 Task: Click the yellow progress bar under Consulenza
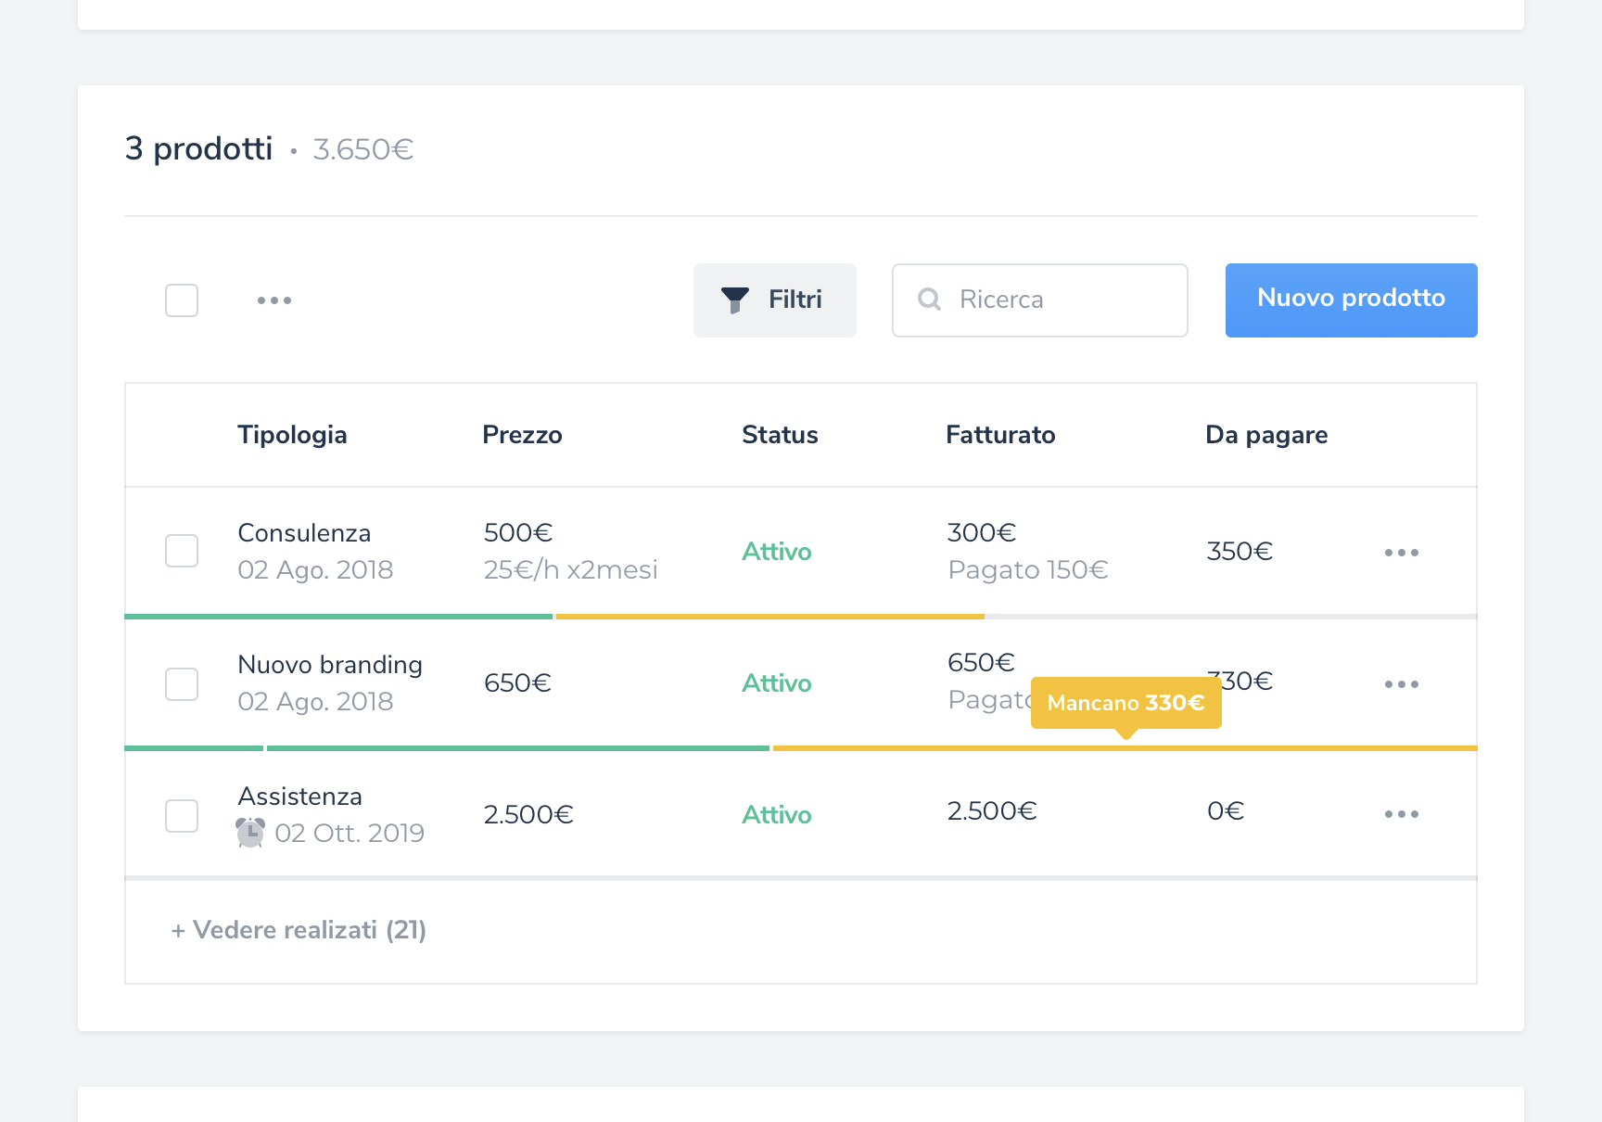pos(769,616)
